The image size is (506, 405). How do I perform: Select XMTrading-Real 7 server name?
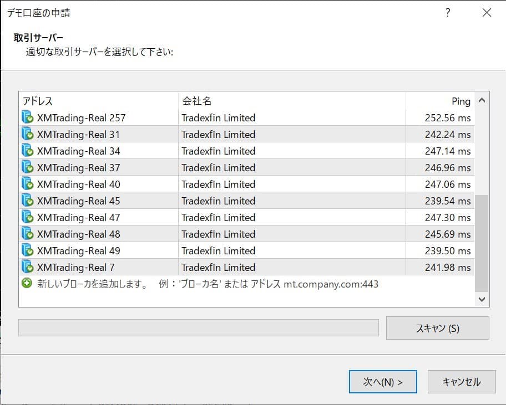(76, 268)
